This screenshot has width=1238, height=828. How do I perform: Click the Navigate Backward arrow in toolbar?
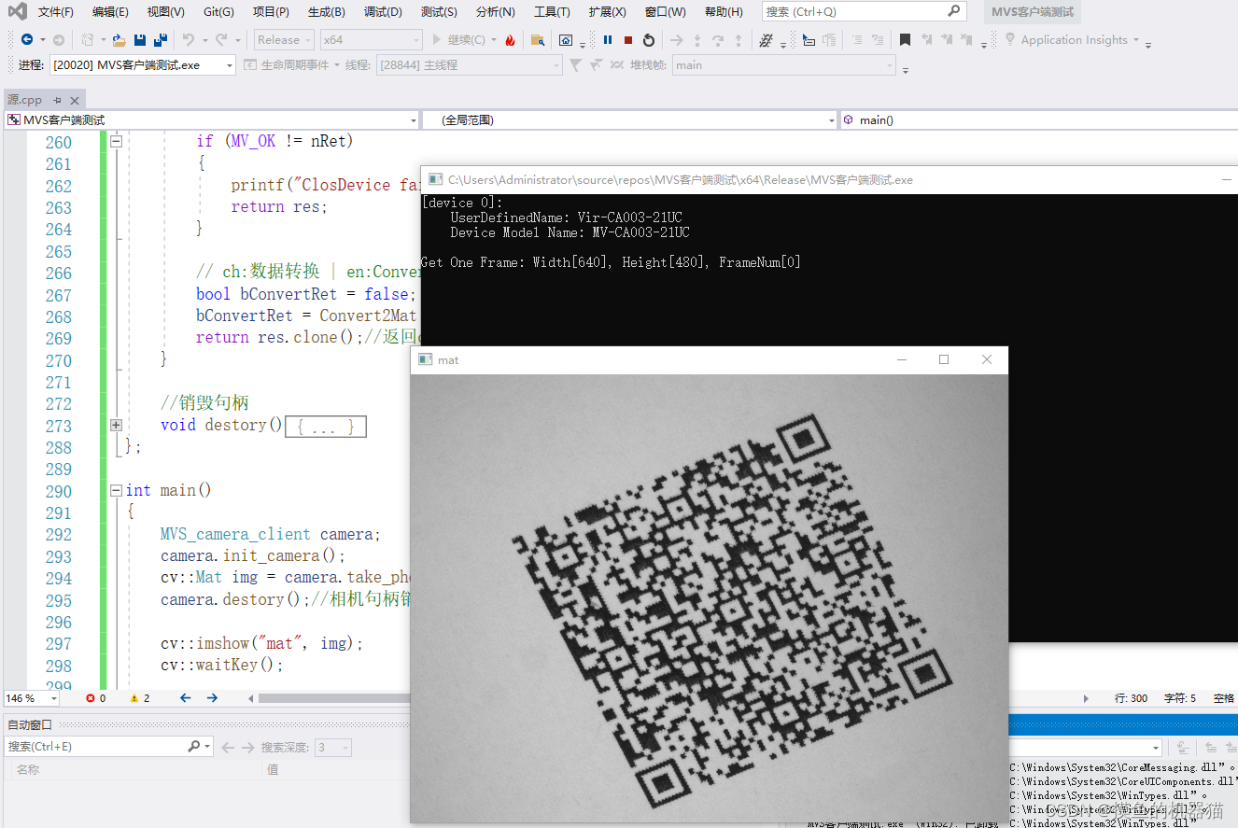26,40
